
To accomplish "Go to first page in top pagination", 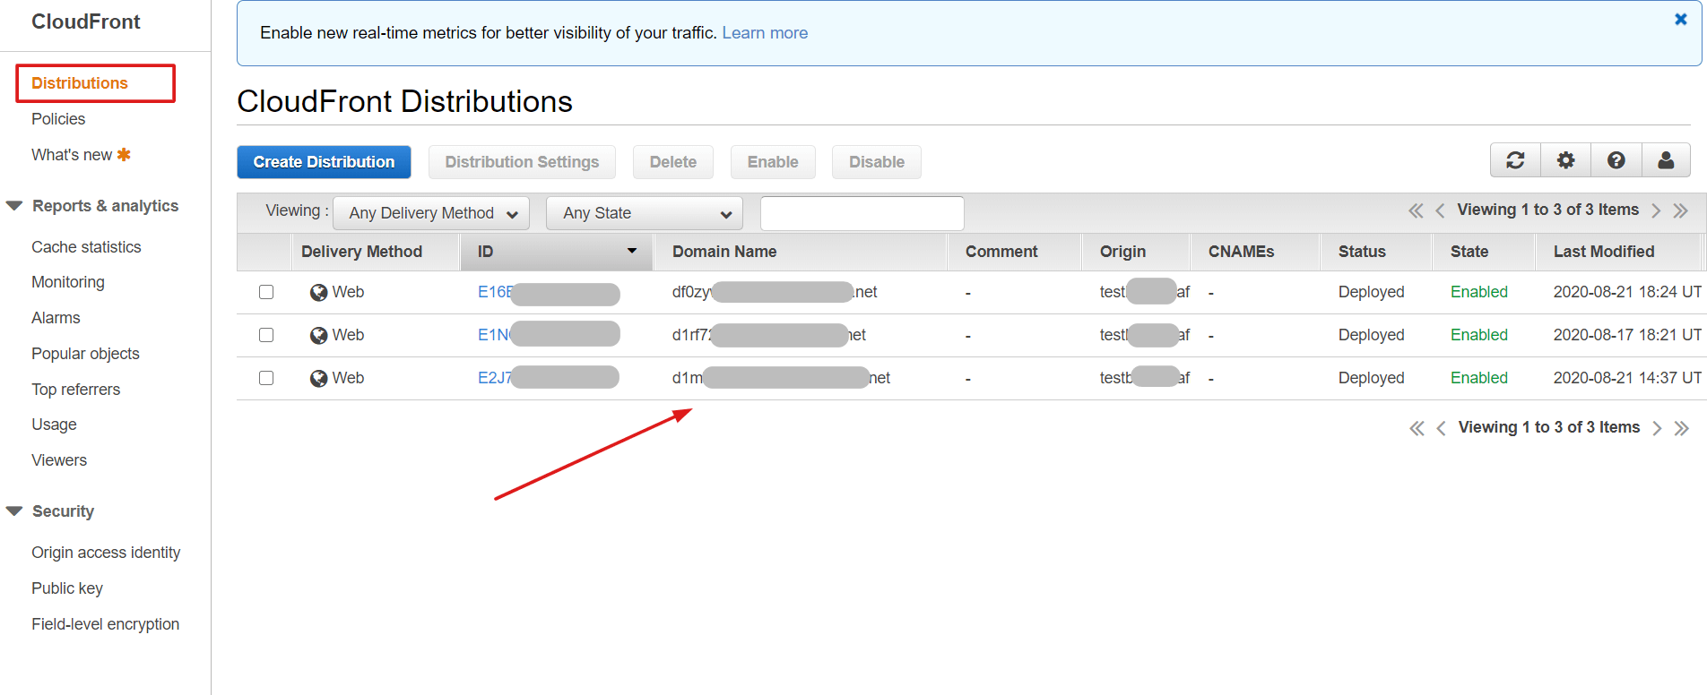I will click(x=1416, y=210).
